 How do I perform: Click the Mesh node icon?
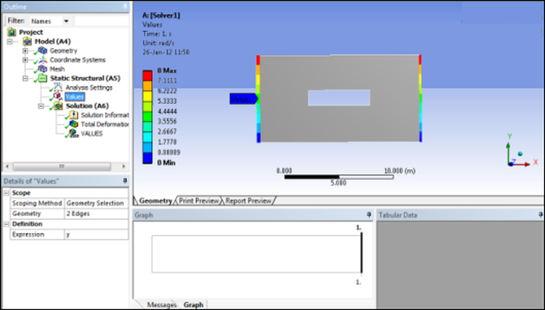(42, 69)
